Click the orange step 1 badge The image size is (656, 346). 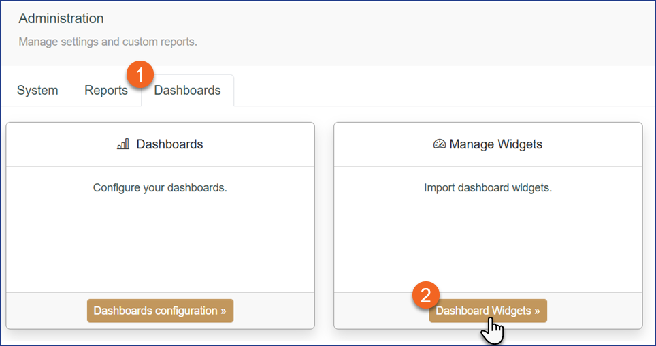tap(140, 76)
